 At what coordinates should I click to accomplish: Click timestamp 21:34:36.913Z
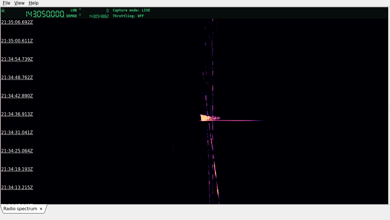tap(17, 114)
